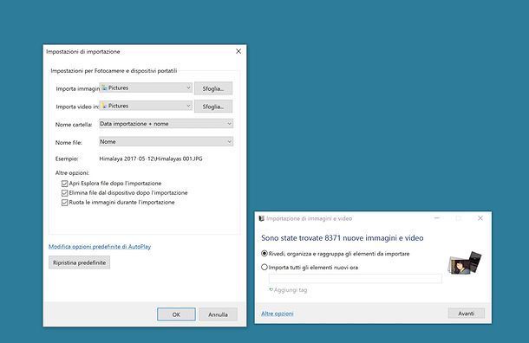
Task: Open the Altre opzioni link
Action: (x=278, y=314)
